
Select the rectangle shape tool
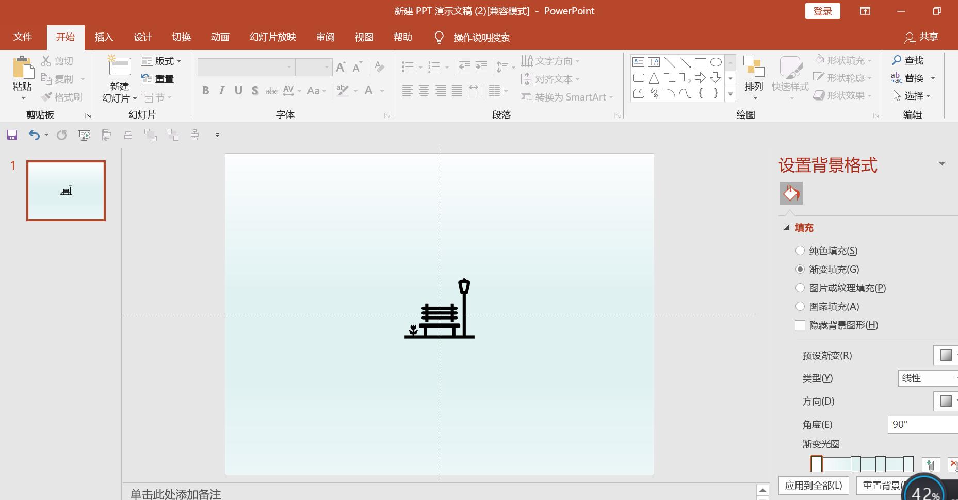click(700, 62)
